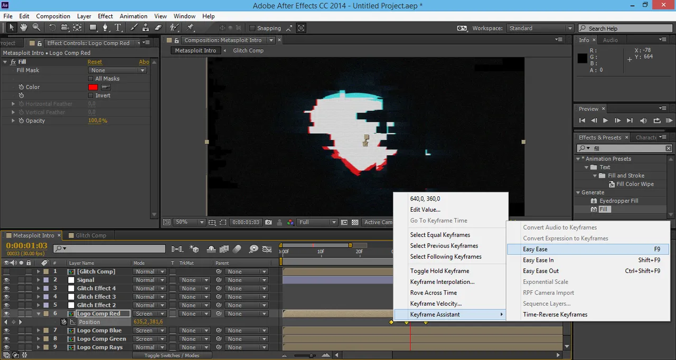Open the viewer resolution dropdown set to Full

tap(317, 222)
